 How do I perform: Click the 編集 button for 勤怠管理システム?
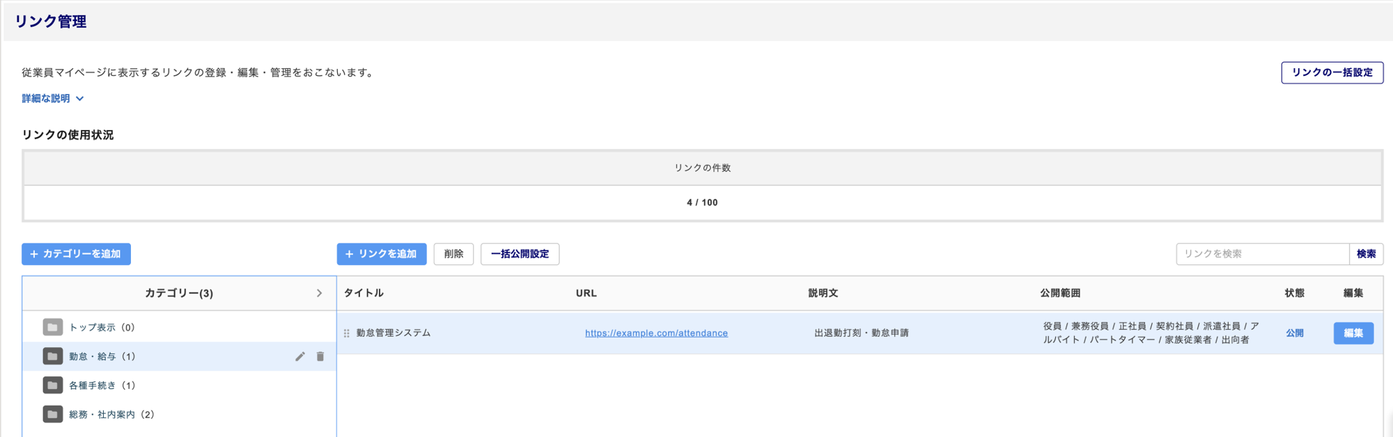point(1353,333)
